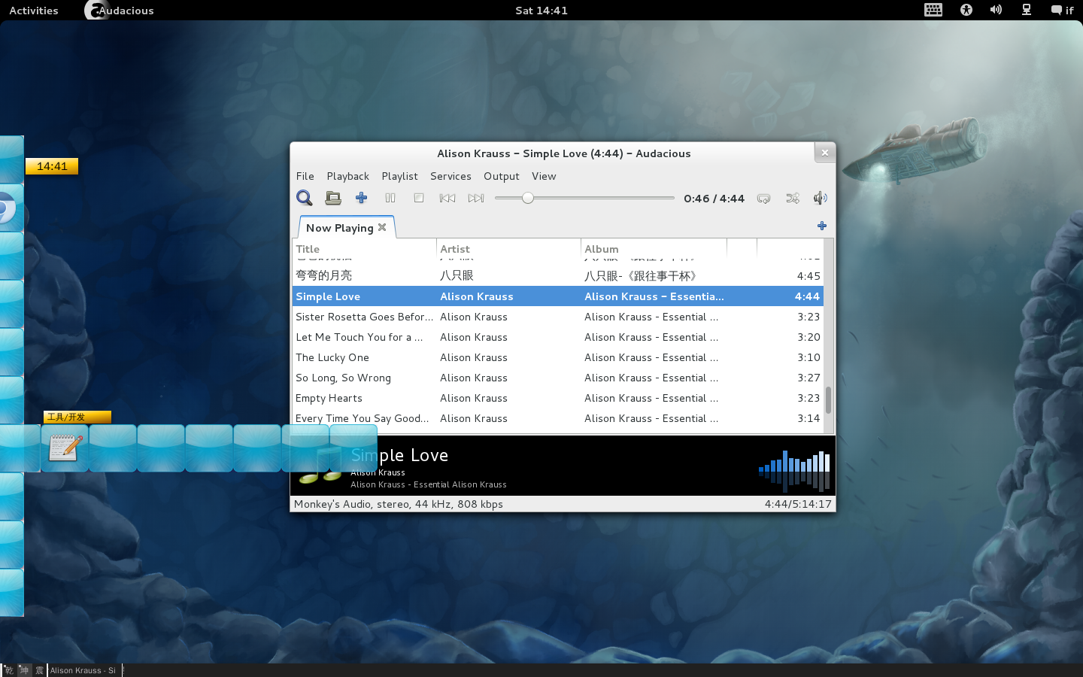Click the on-screen keyboard icon in top bar
This screenshot has width=1083, height=677.
pyautogui.click(x=933, y=10)
